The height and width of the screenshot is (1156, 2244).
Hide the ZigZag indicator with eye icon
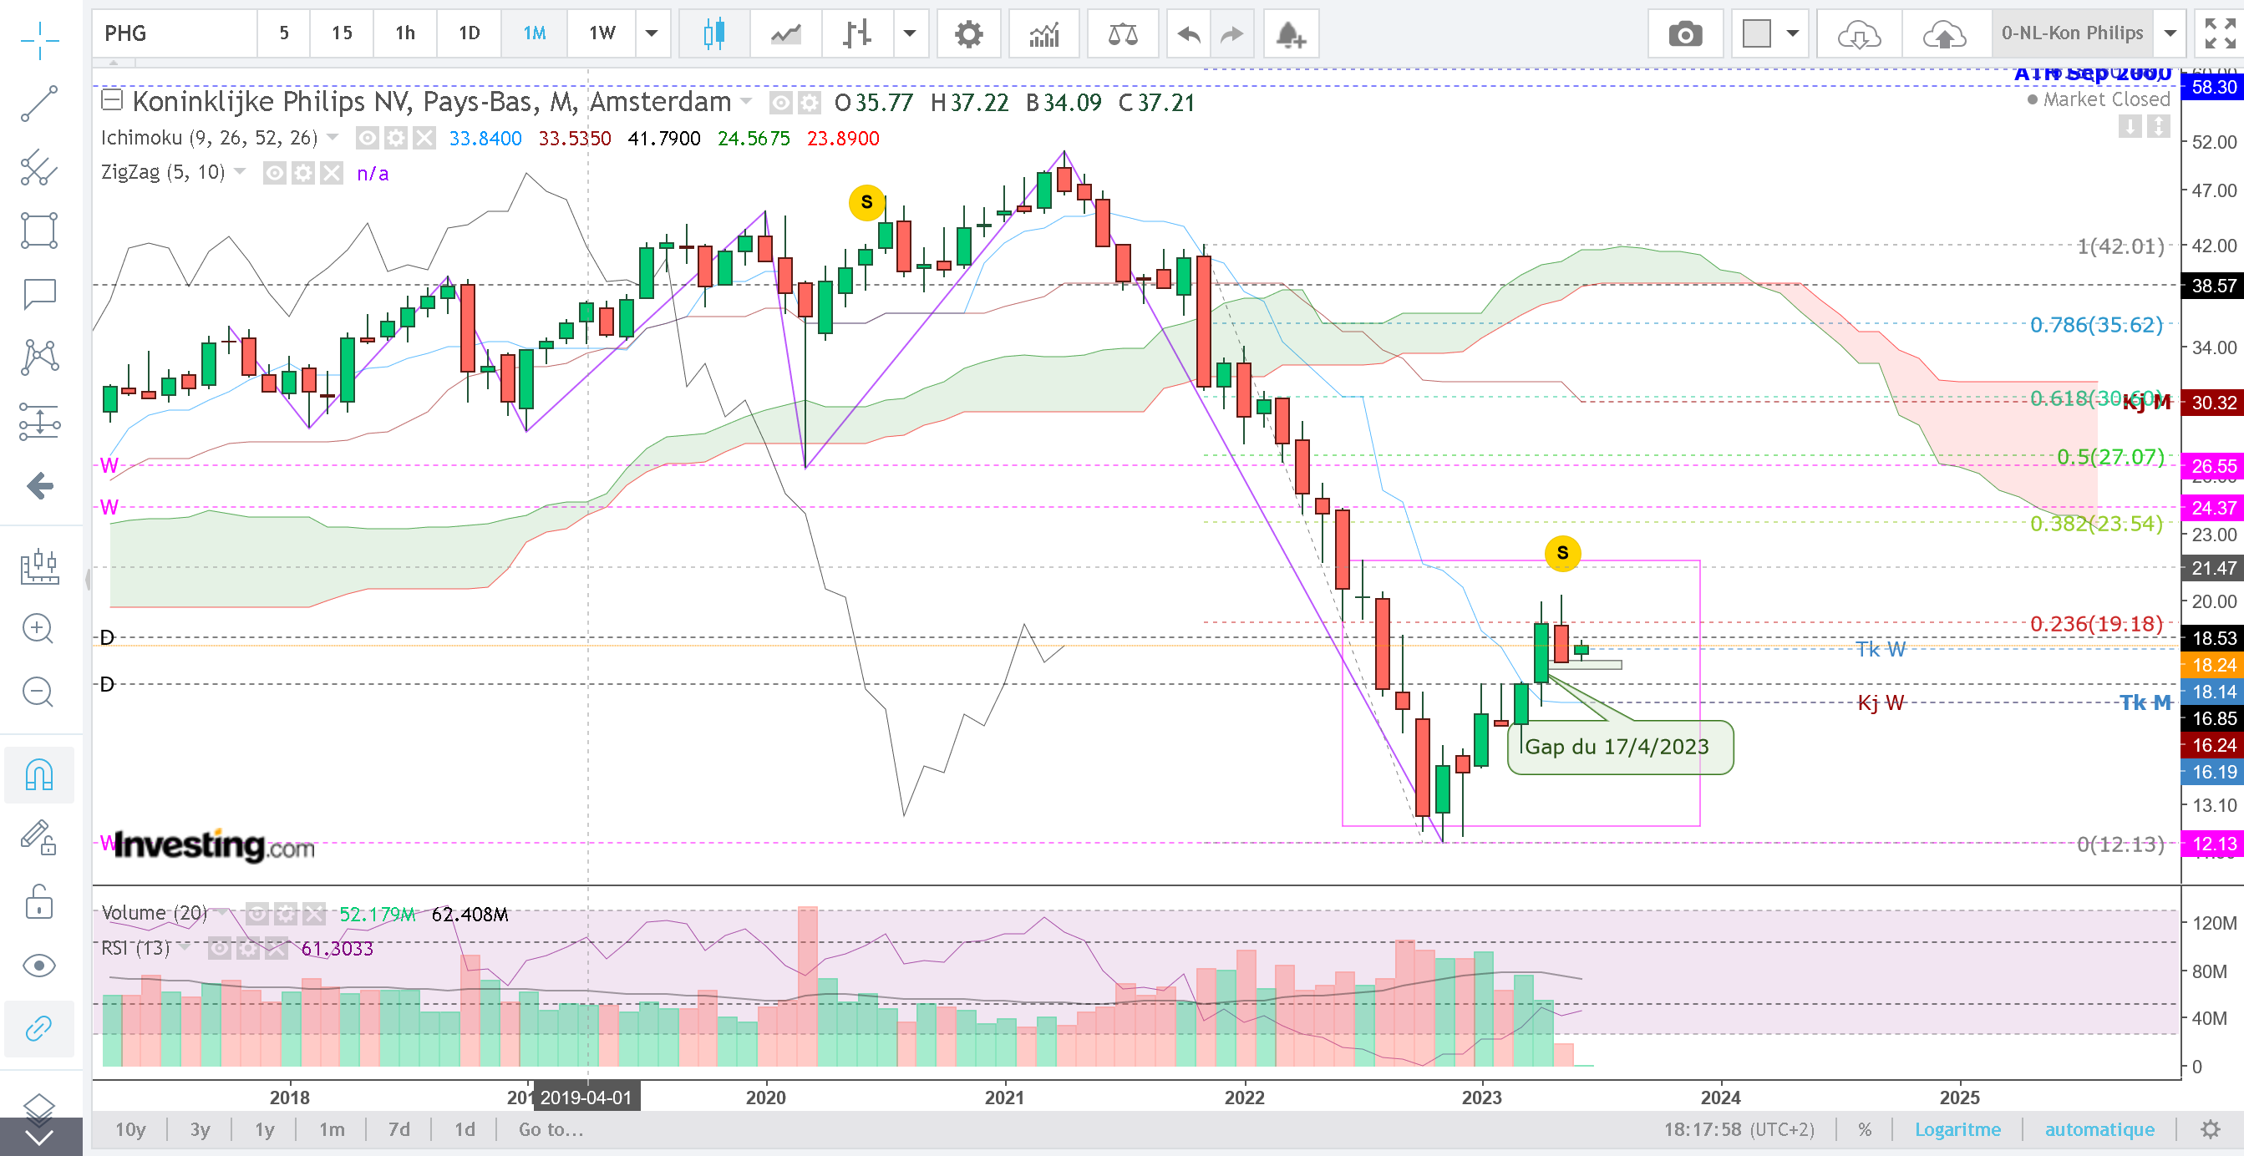coord(274,174)
